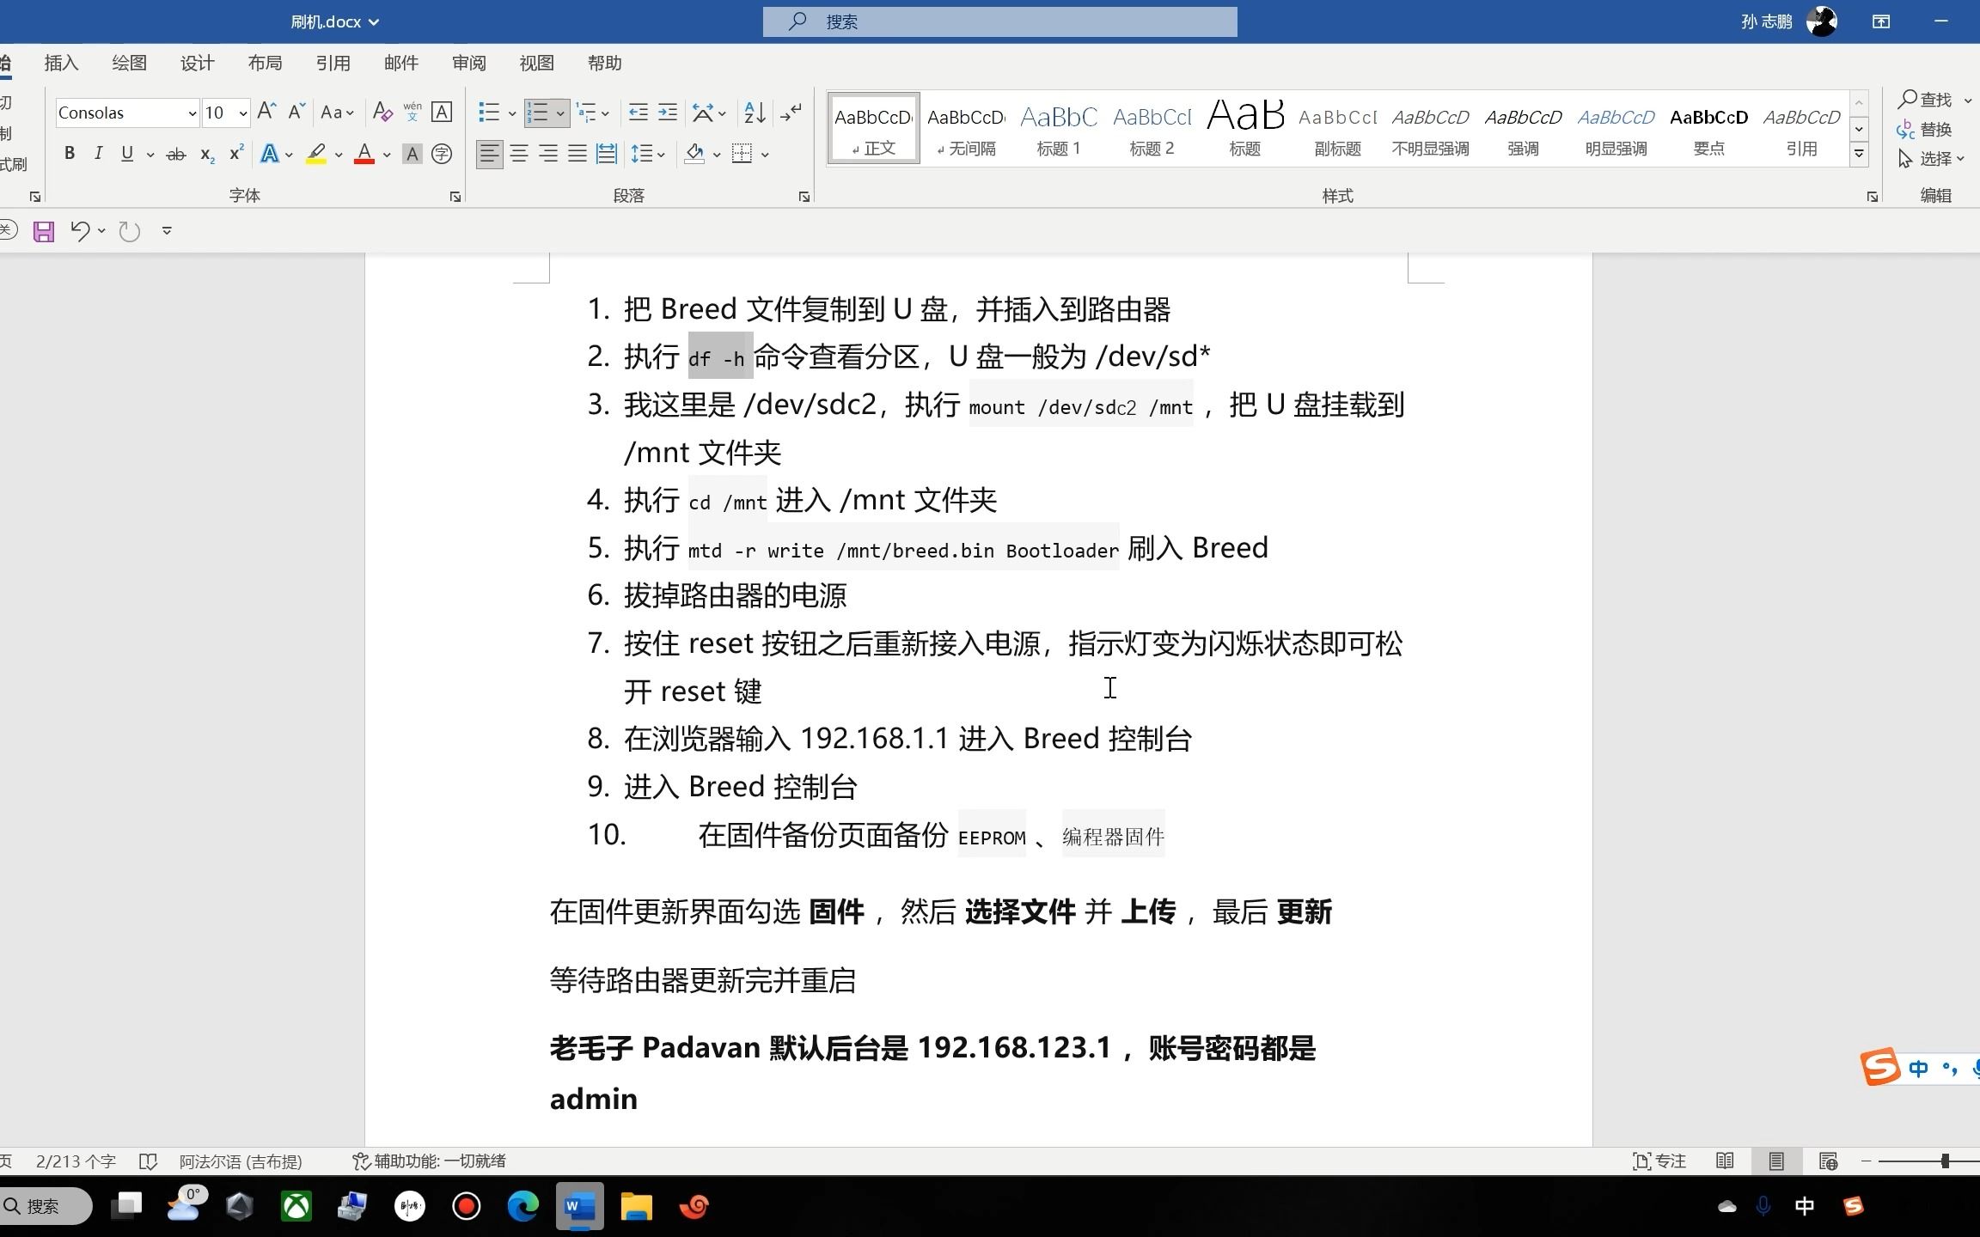The height and width of the screenshot is (1237, 1980).
Task: Click Word icon in taskbar
Action: [580, 1206]
